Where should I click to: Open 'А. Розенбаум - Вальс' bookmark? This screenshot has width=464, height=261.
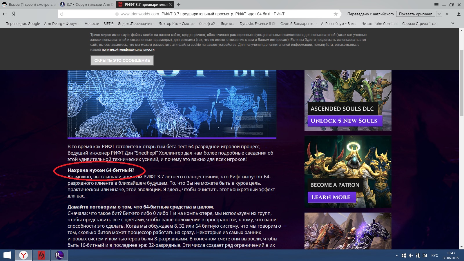(339, 23)
